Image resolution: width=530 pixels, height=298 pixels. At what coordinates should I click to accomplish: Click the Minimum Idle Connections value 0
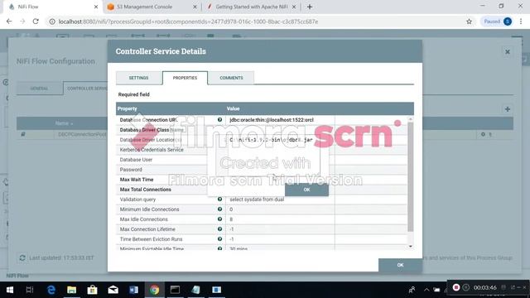(x=231, y=209)
